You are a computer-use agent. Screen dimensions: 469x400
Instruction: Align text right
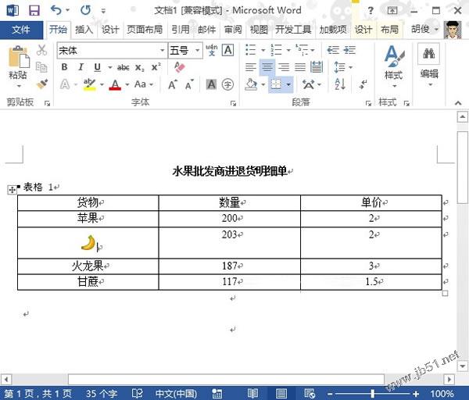[x=284, y=67]
